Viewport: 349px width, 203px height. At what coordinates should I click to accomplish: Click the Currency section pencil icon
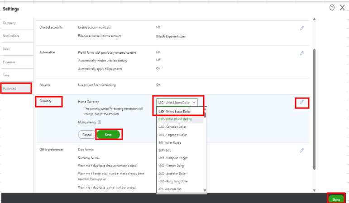(x=302, y=103)
